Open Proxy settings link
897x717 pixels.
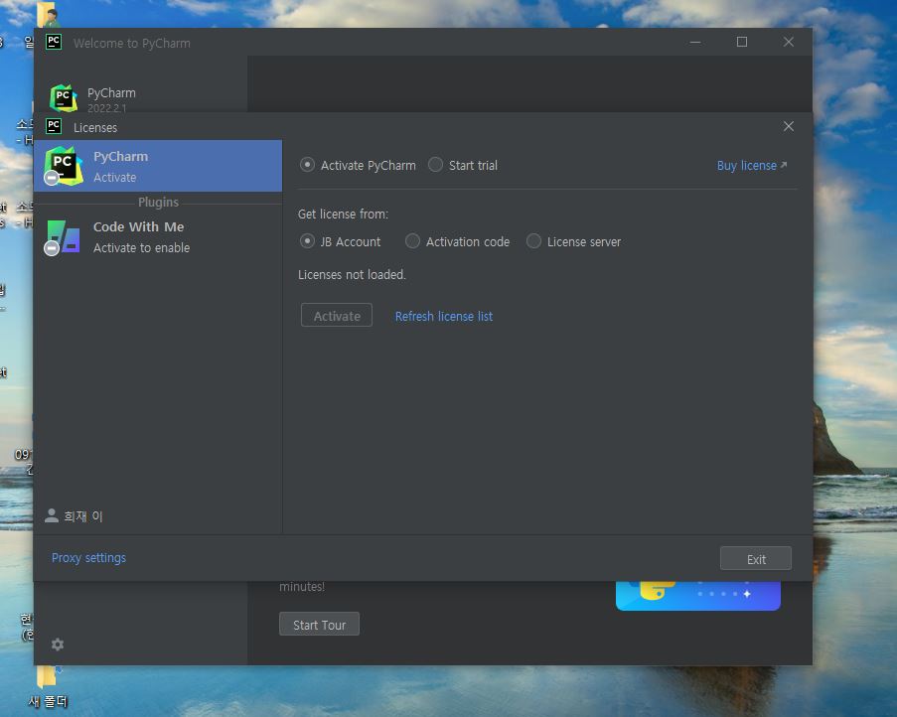click(88, 557)
